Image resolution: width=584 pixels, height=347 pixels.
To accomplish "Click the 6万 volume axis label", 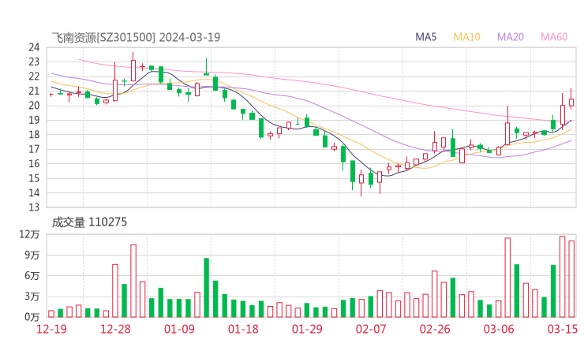I will click(32, 276).
